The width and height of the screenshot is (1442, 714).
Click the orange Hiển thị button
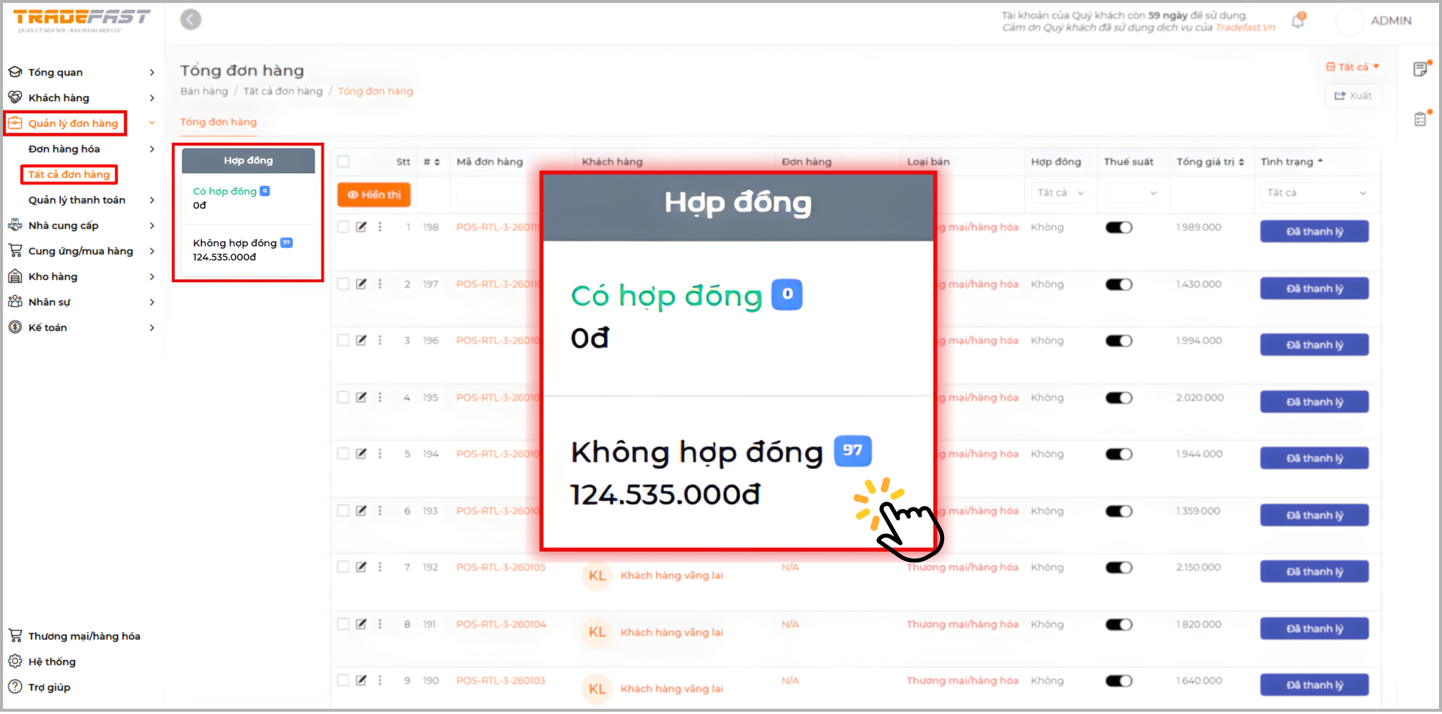[374, 194]
